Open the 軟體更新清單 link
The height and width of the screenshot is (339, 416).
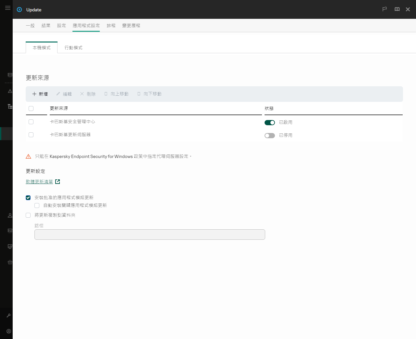pos(39,181)
